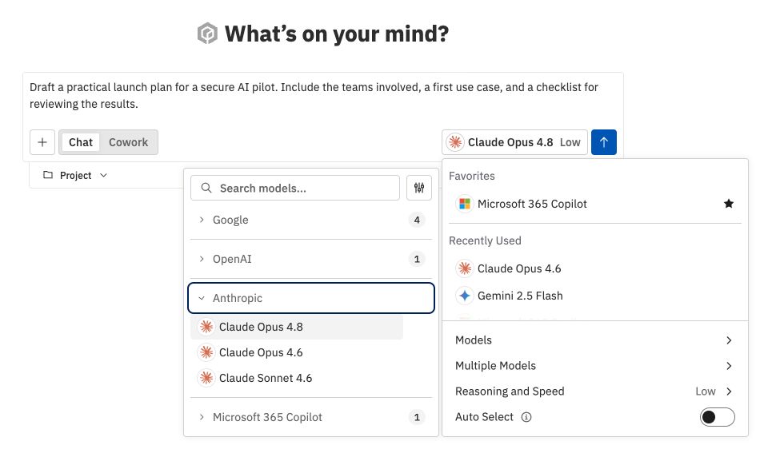Click the folder icon next to Project
This screenshot has height=449, width=776.
48,175
